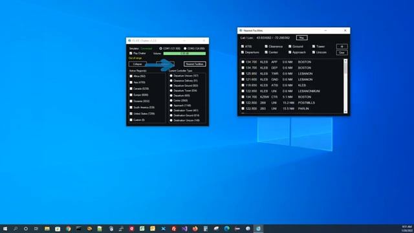
Task: Select Destination Unicom controller type
Action: [171, 120]
